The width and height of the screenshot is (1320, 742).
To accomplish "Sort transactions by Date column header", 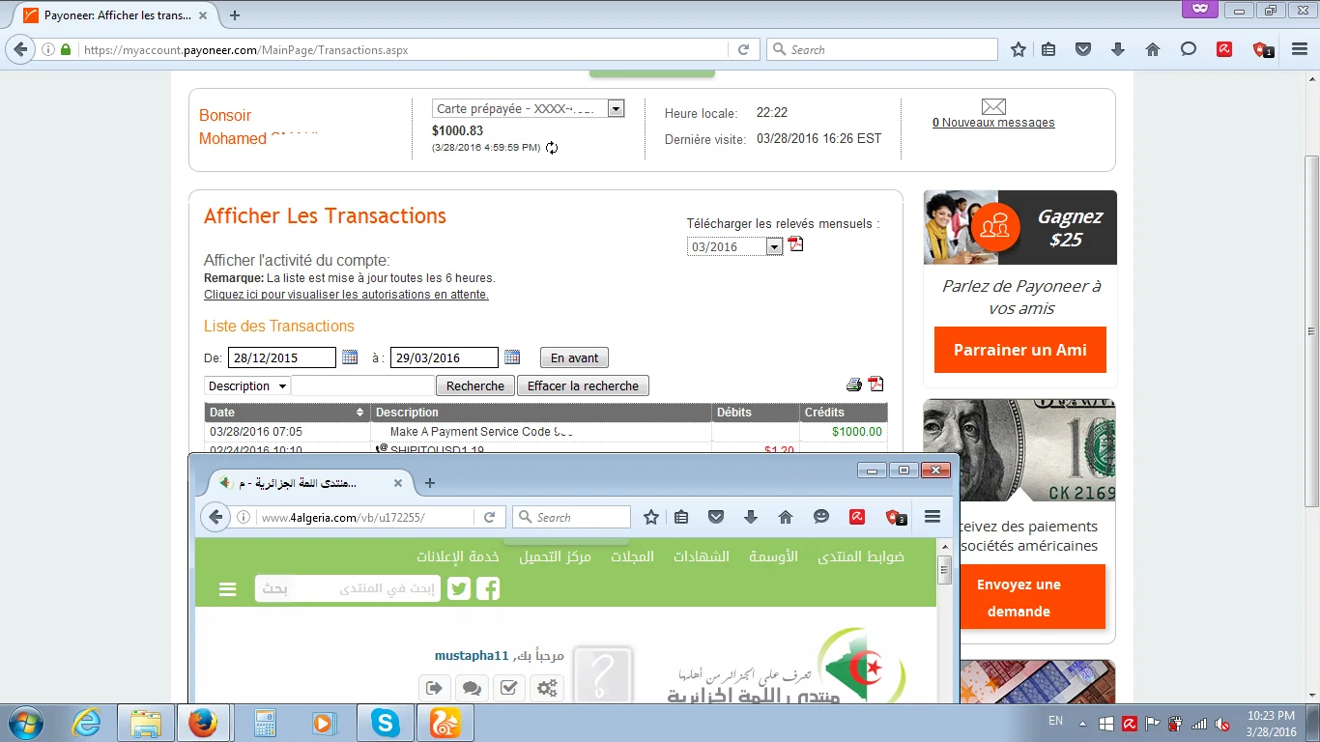I will 287,413.
